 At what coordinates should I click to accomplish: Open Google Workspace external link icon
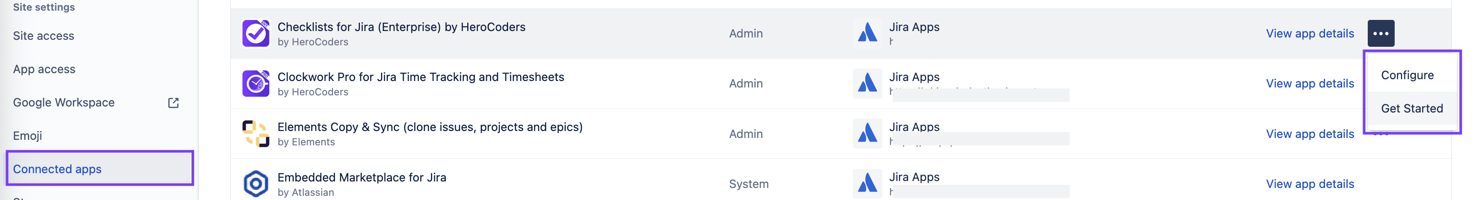(x=173, y=103)
